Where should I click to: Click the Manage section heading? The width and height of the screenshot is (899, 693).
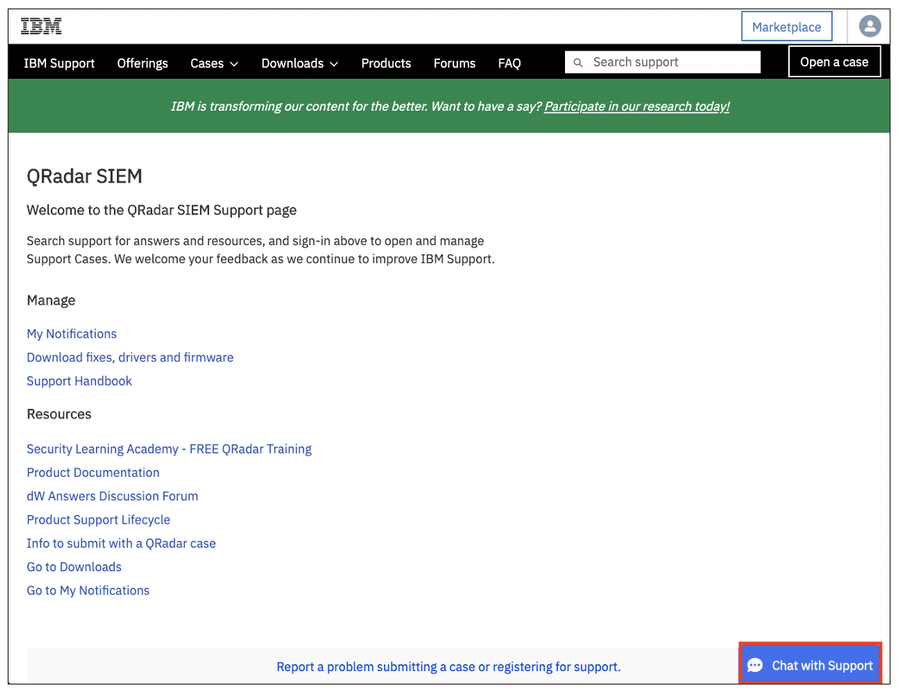click(x=51, y=300)
